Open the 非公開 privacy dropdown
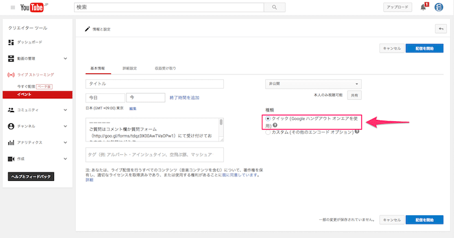The height and width of the screenshot is (238, 454). 313,84
